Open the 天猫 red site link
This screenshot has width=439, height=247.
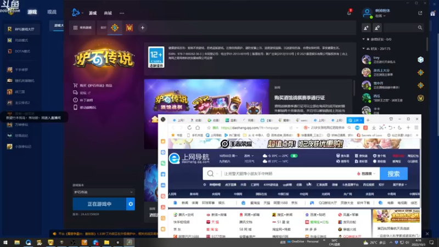[x=212, y=222]
